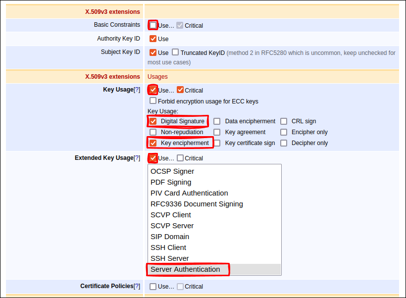Viewport: 406px width, 298px height.
Task: Open the Key Usage [?] help link
Action: [x=137, y=90]
